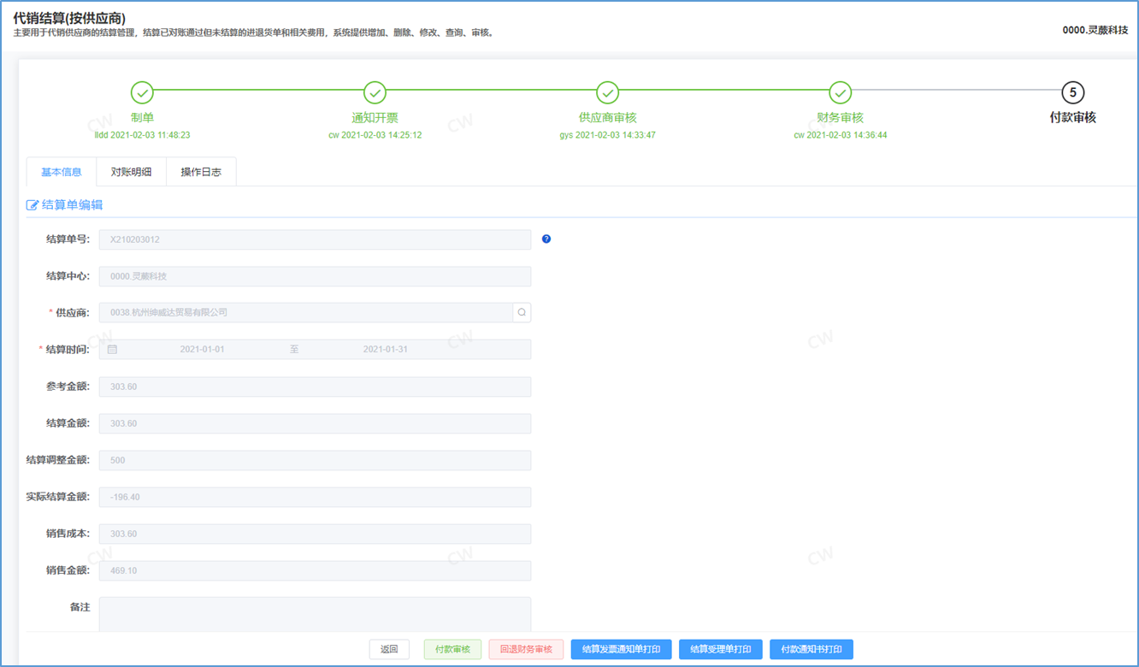
Task: Click the red 回退财务审核 button
Action: (526, 649)
